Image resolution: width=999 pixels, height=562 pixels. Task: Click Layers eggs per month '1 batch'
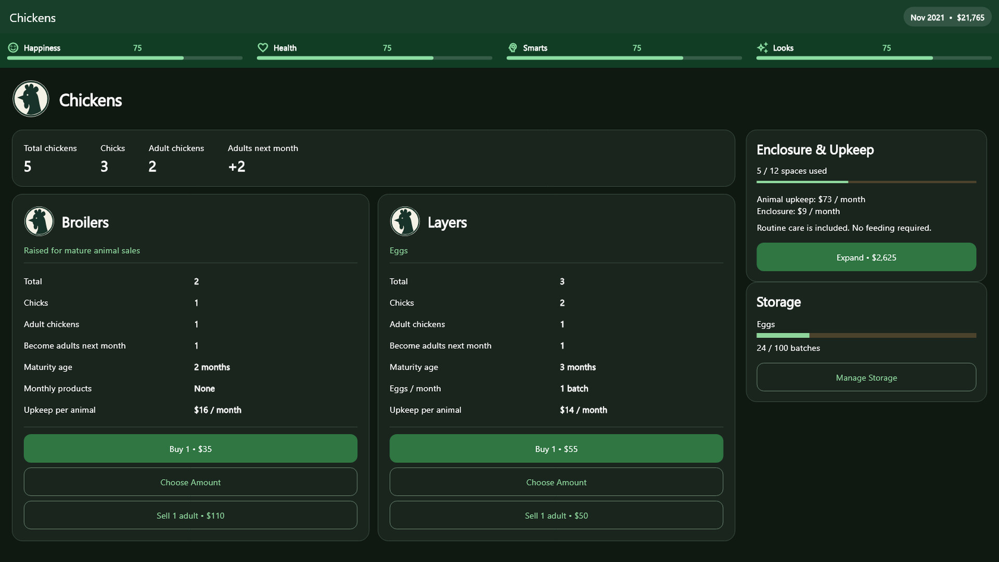pos(574,389)
